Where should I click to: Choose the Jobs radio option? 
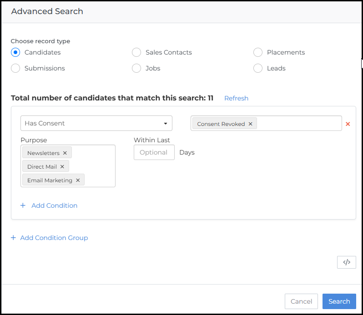136,68
